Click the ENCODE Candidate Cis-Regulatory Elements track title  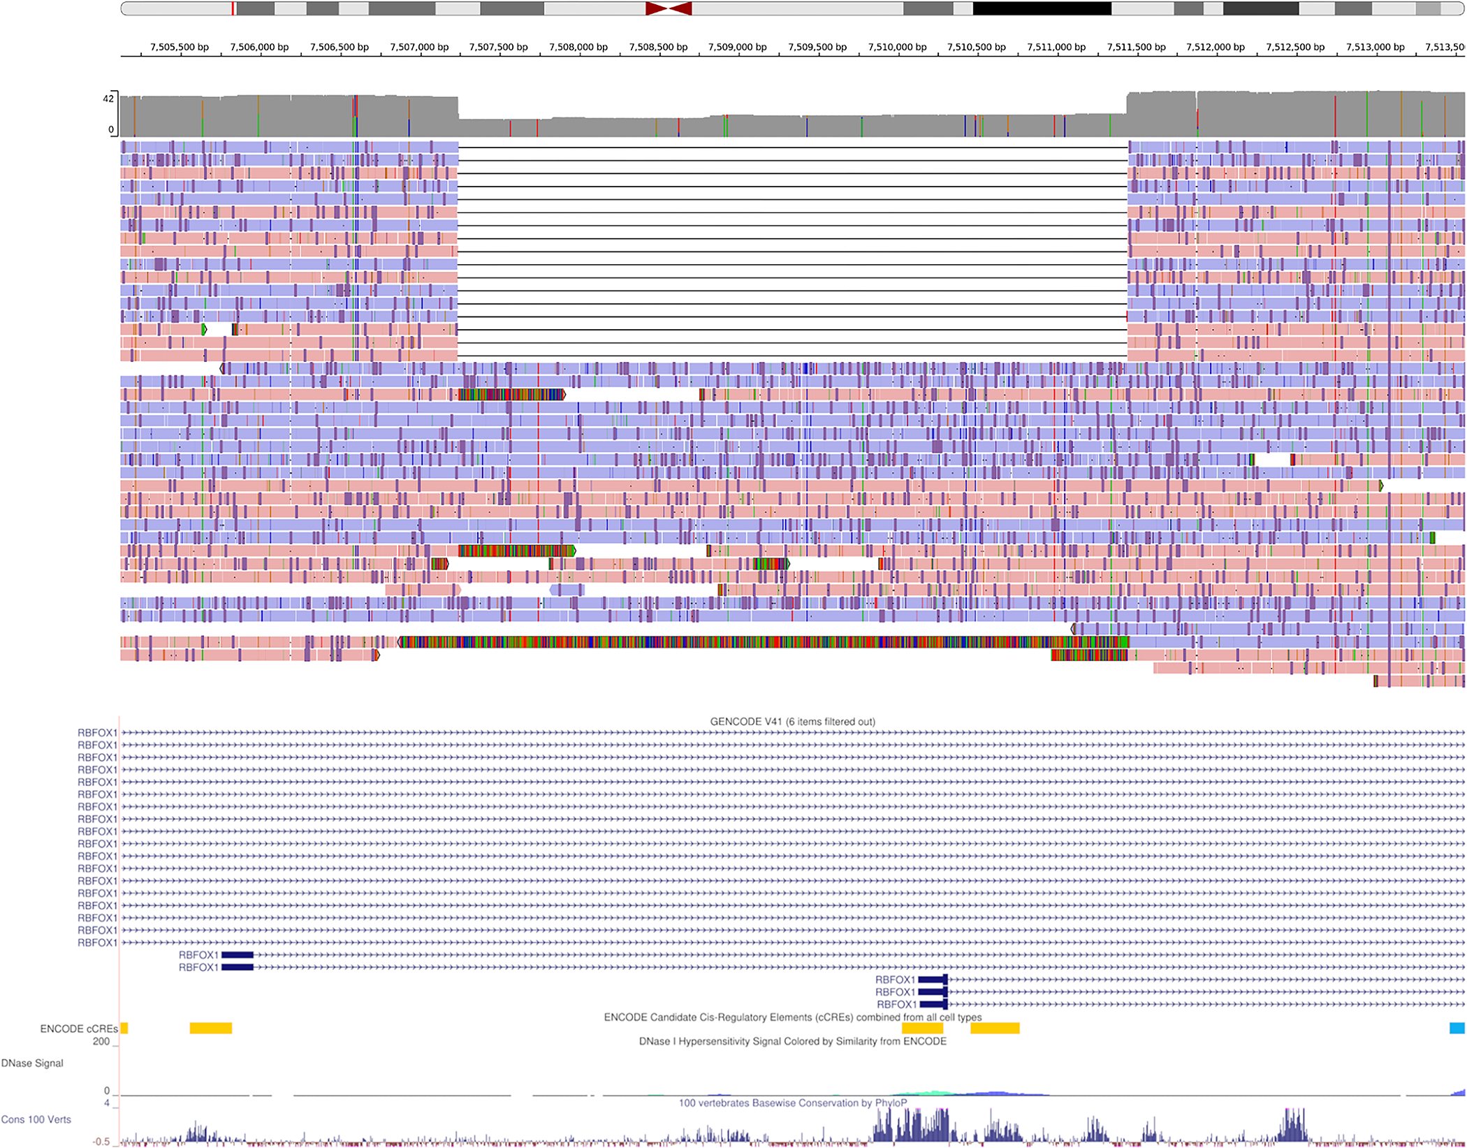click(x=793, y=1017)
